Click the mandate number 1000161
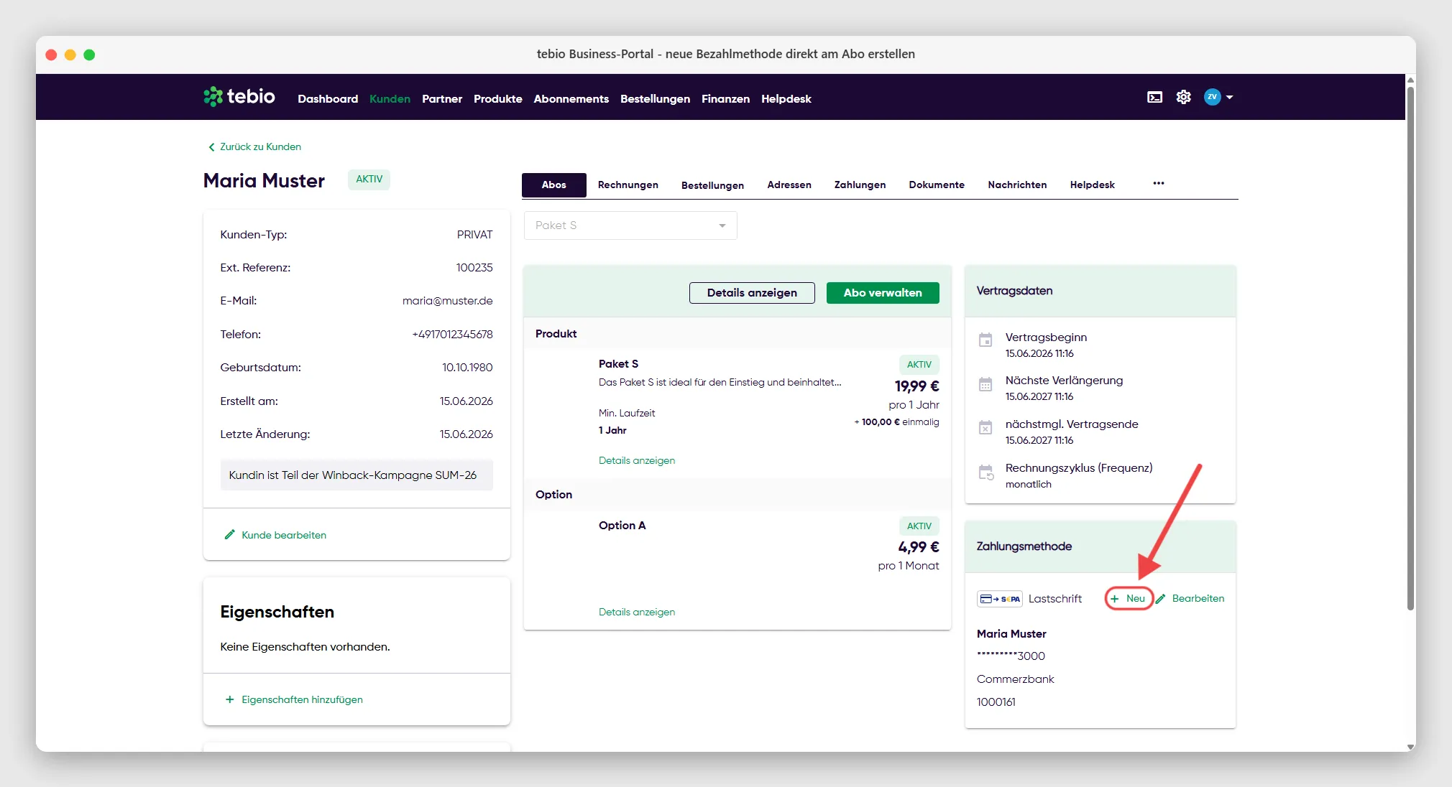The height and width of the screenshot is (787, 1452). [996, 702]
